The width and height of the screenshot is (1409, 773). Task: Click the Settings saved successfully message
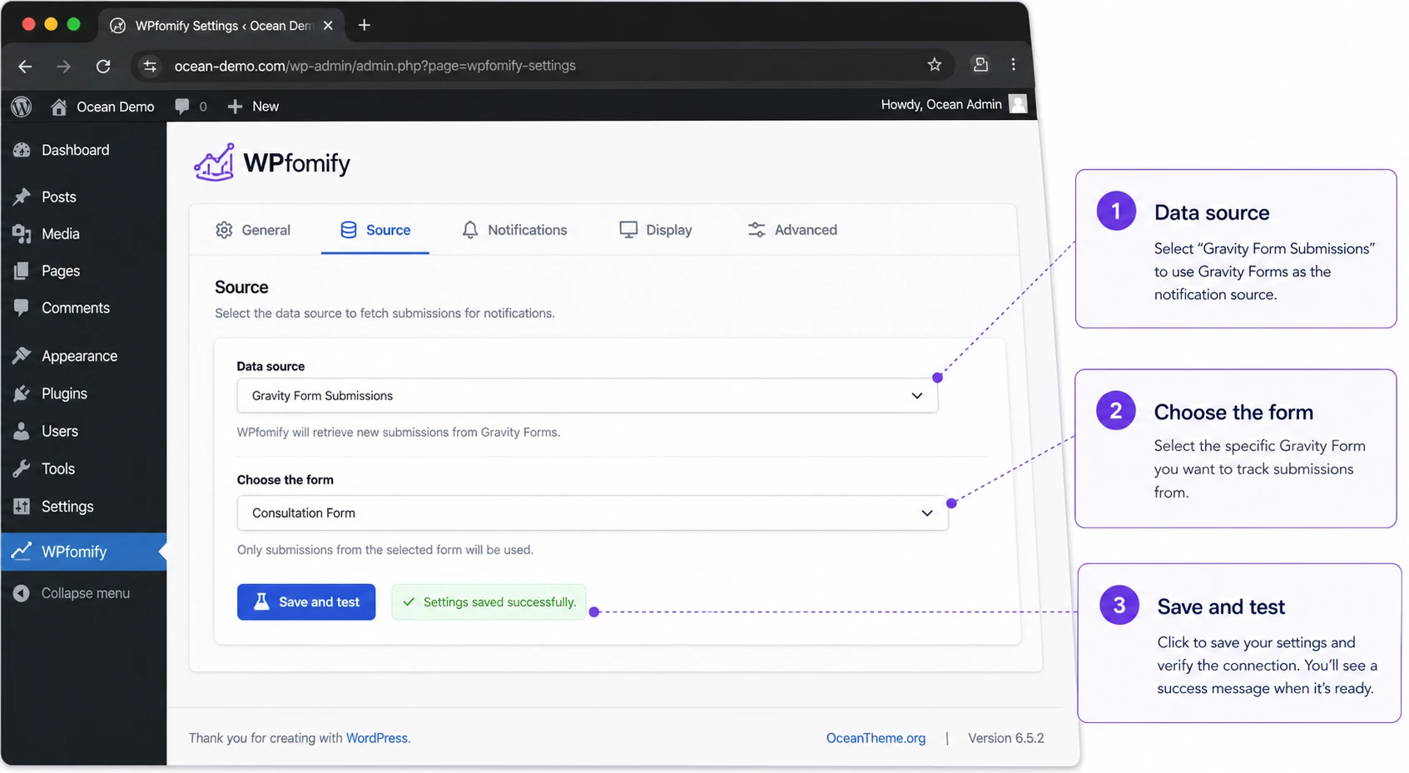(489, 602)
